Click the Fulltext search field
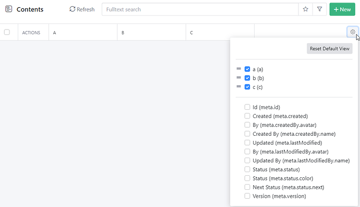Image resolution: width=360 pixels, height=207 pixels. tap(200, 9)
